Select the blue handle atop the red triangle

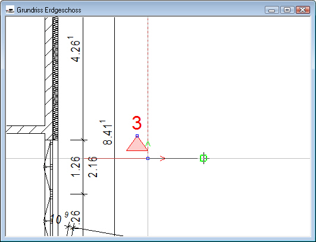tap(137, 136)
